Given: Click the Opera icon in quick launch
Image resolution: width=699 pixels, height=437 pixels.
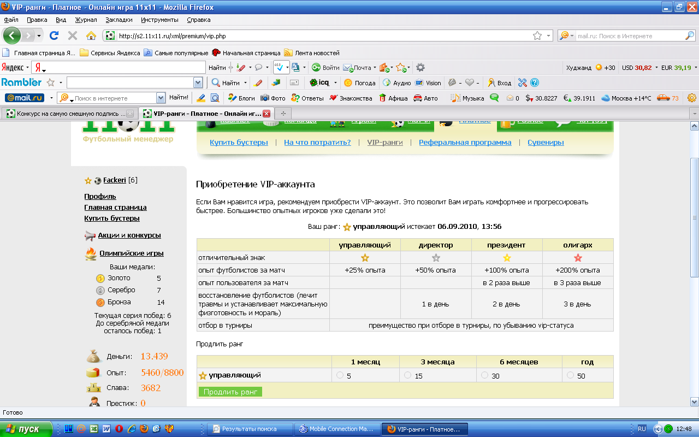Looking at the screenshot, I should 118,429.
